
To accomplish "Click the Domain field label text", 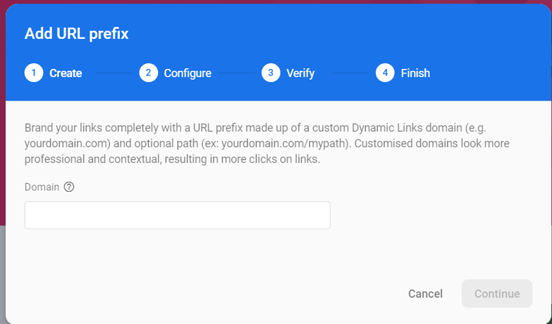I will coord(42,187).
